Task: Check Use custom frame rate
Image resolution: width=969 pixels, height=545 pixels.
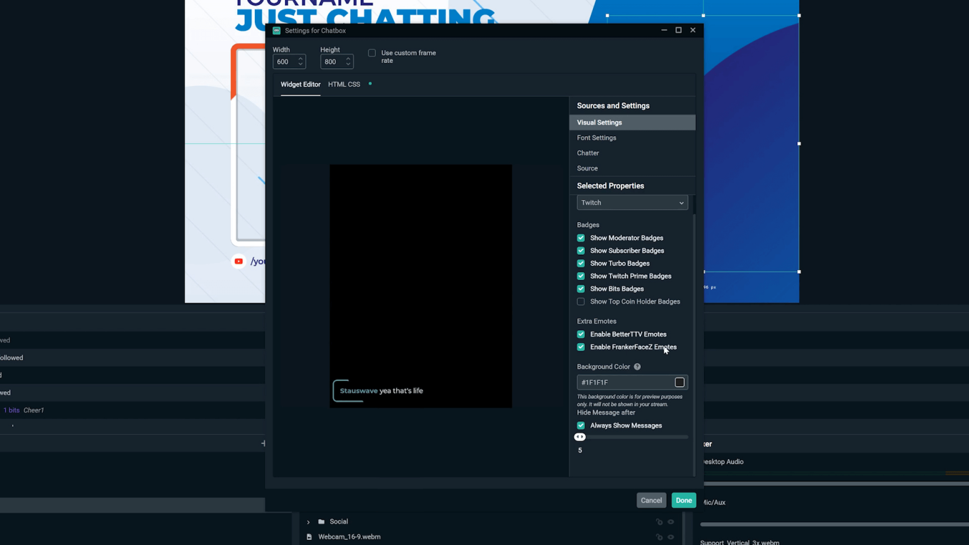Action: [x=372, y=53]
